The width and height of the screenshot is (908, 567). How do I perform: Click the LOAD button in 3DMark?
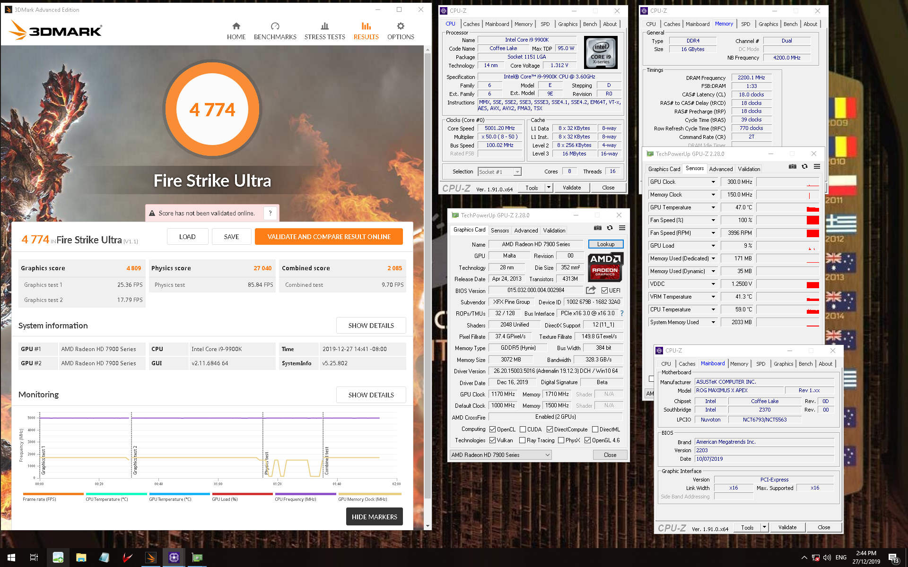187,237
